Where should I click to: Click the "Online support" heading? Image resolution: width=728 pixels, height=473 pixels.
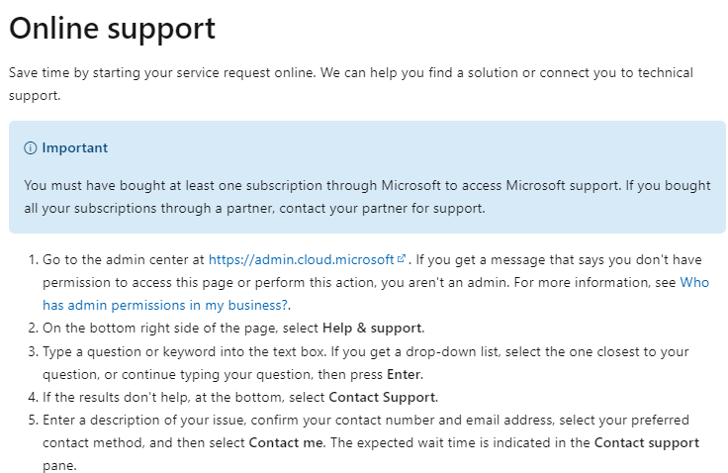(x=112, y=28)
